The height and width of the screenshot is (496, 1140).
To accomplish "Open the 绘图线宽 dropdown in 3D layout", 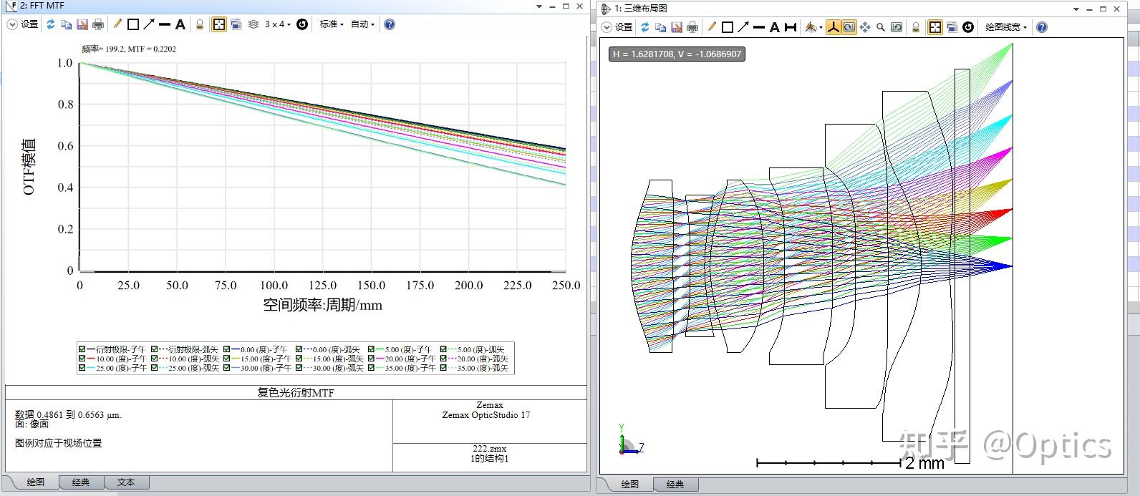I will coord(1005,27).
